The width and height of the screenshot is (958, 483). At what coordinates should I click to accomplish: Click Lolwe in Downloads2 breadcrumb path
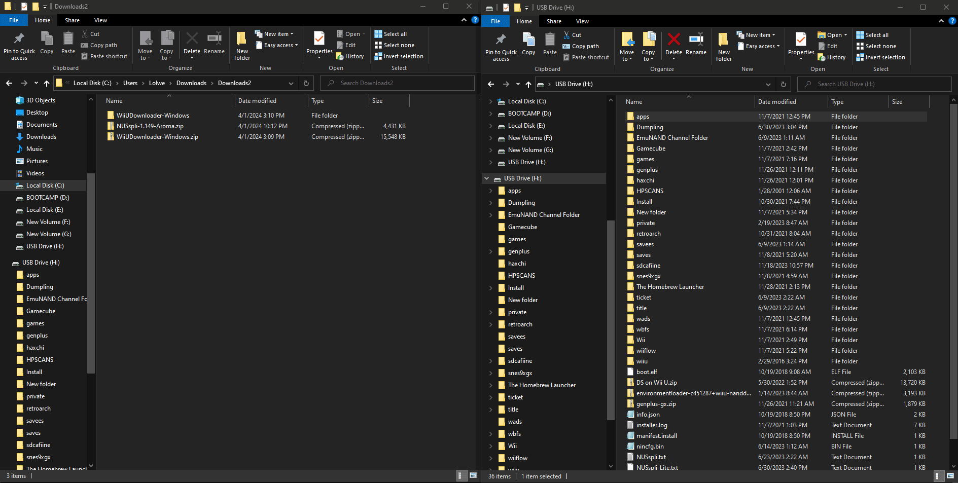[x=157, y=83]
